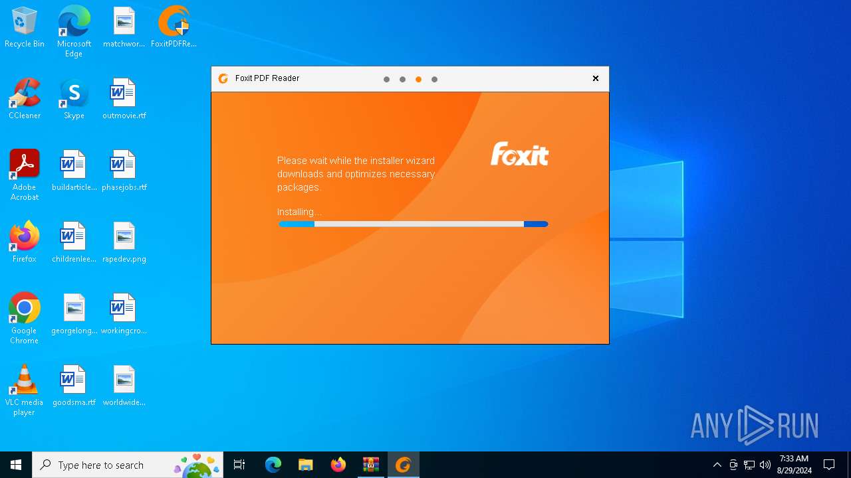Open Edge from the taskbar

point(273,465)
